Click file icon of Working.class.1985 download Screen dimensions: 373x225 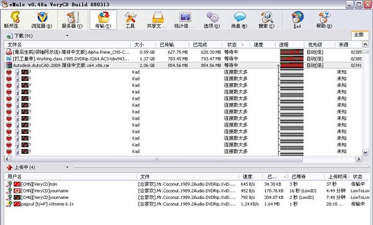9,58
